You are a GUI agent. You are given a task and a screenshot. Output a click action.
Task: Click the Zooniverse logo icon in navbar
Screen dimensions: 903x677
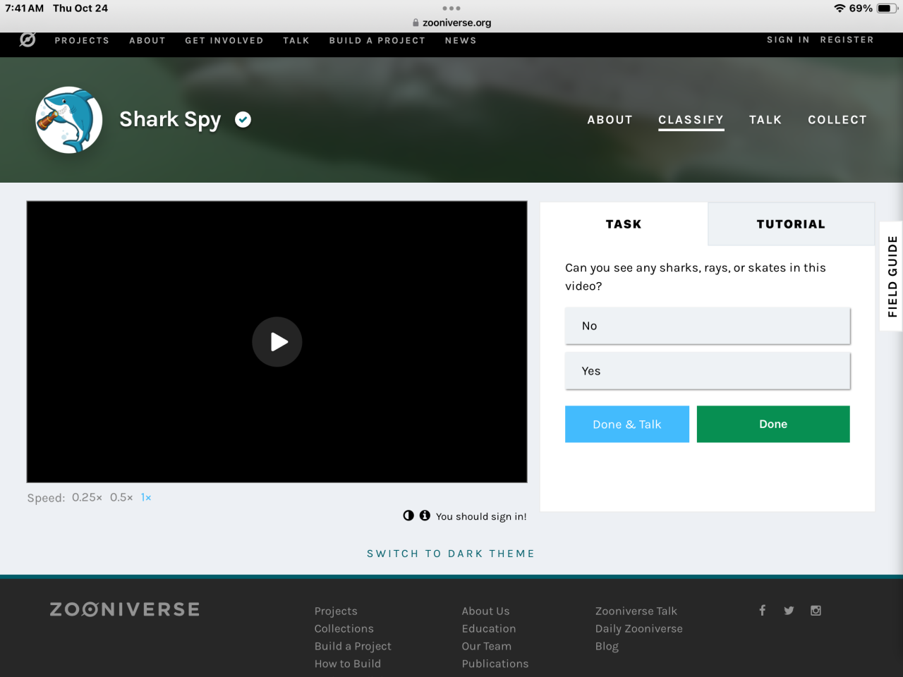[28, 39]
